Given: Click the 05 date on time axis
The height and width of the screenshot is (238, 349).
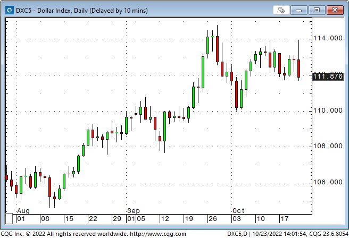Looking at the screenshot, I should point(141,219).
